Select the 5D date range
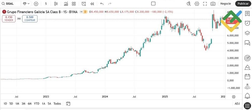This screenshot has height=110, width=252. (11, 103)
